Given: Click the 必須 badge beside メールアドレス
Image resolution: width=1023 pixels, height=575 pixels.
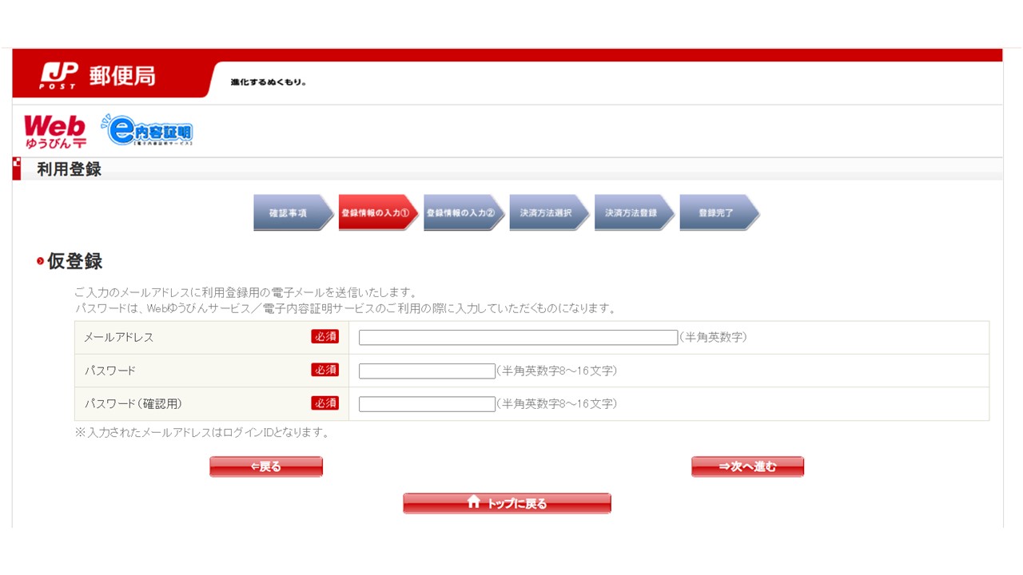Looking at the screenshot, I should tap(325, 337).
